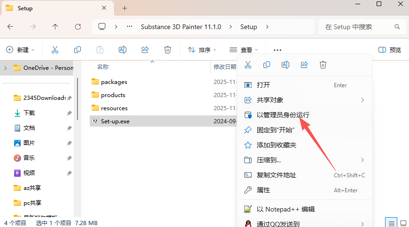The image size is (409, 227).
Task: Click the Forward navigation arrow
Action: [32, 27]
